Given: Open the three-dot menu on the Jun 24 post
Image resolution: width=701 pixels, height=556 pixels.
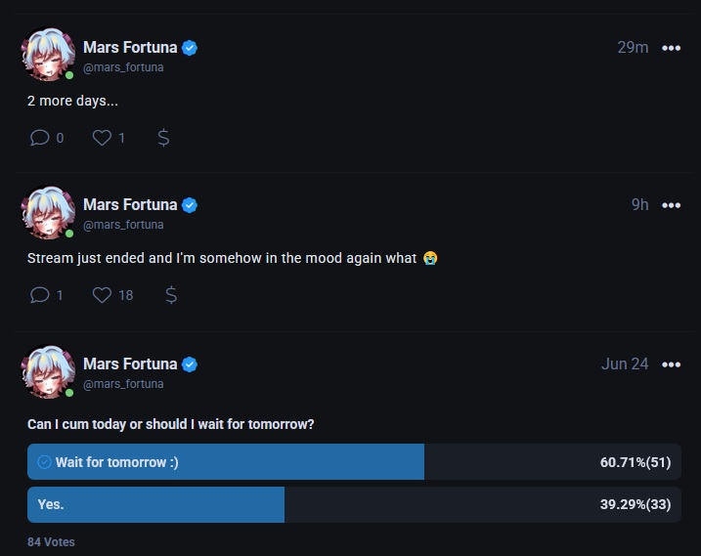Looking at the screenshot, I should click(x=671, y=364).
